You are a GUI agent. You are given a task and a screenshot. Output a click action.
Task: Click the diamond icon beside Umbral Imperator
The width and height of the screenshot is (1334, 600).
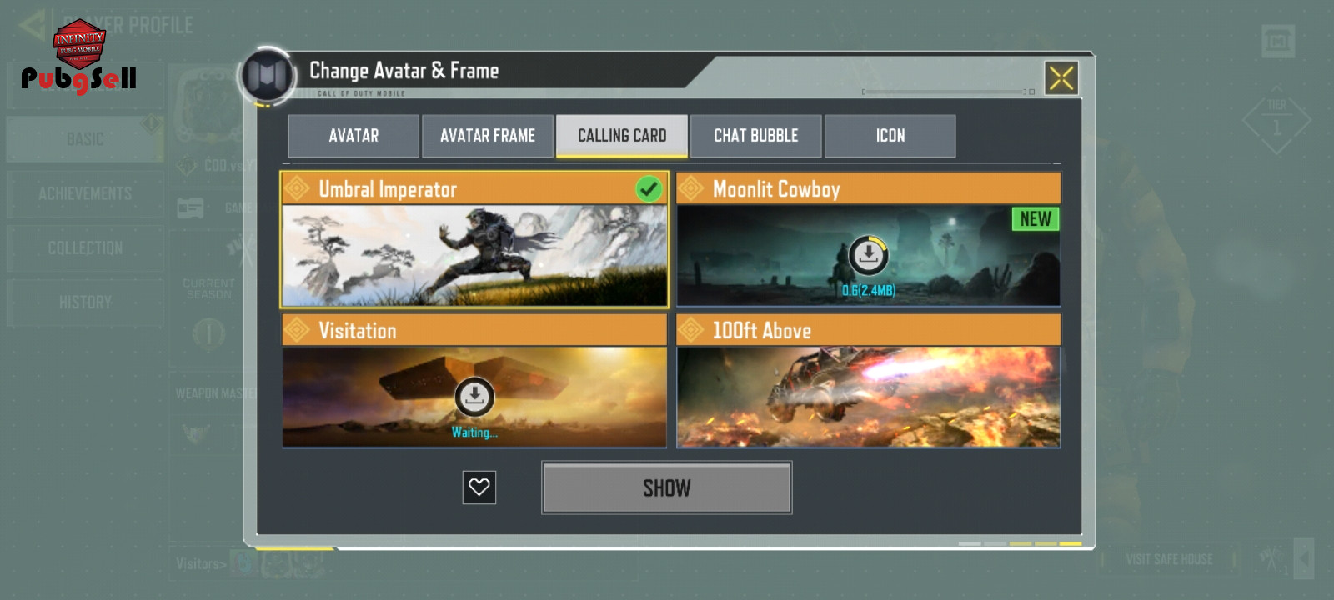296,189
